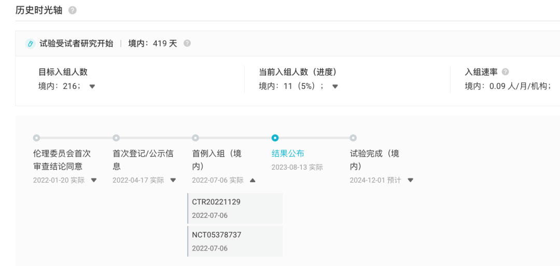
Task: Select the 试验完成 timeline node dot
Action: coord(353,138)
